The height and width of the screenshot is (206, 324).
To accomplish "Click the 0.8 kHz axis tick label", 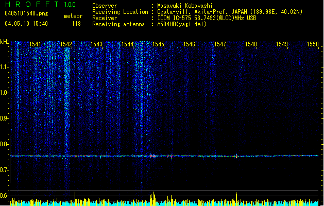I will 5,144.
